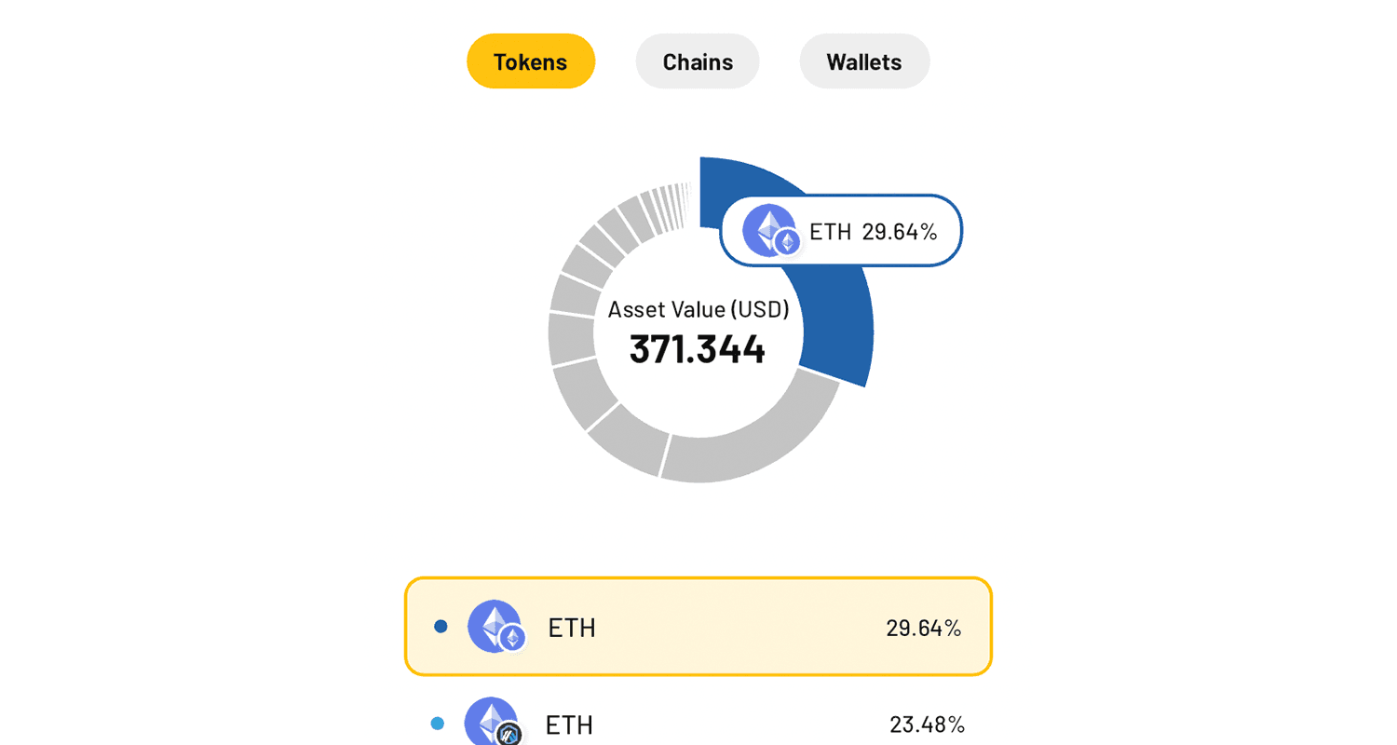Select the highlighted ETH 29.64% list row
Image resolution: width=1397 pixels, height=745 pixels.
coord(698,627)
